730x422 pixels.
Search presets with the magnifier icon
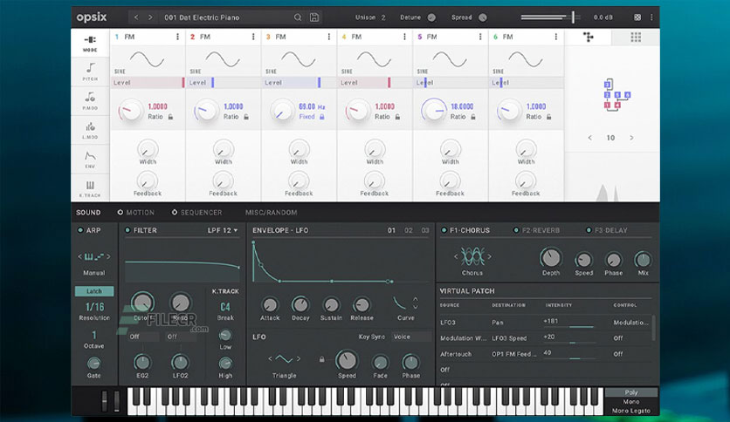point(298,17)
